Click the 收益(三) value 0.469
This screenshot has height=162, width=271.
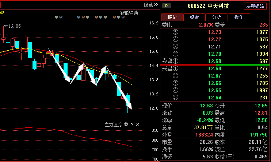point(261,157)
